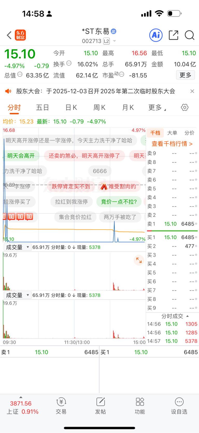The width and height of the screenshot is (199, 433).
Task: Tap the L2 level badge
Action: coord(106,41)
